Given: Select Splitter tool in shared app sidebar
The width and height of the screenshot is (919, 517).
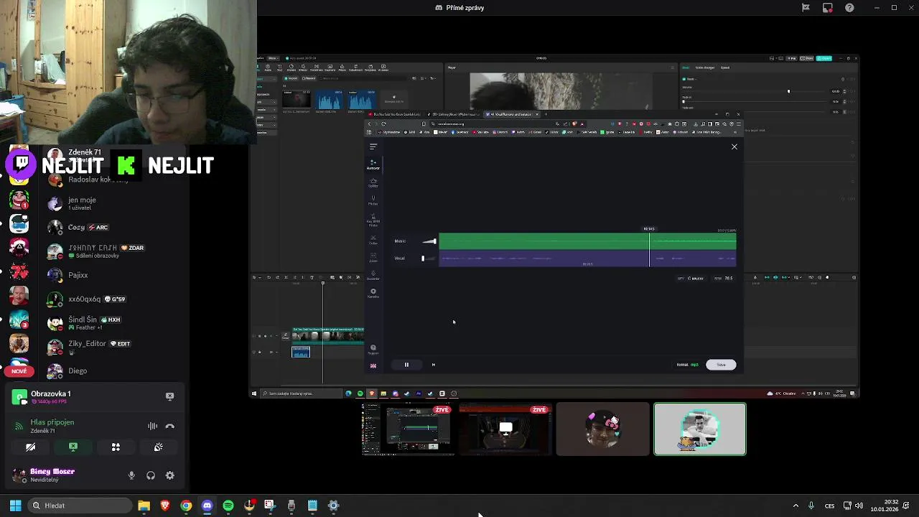Looking at the screenshot, I should click(x=373, y=182).
